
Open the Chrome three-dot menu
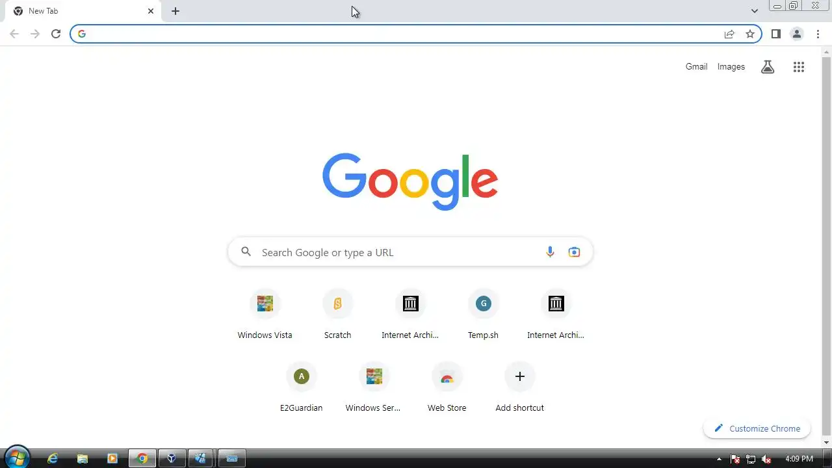[818, 34]
